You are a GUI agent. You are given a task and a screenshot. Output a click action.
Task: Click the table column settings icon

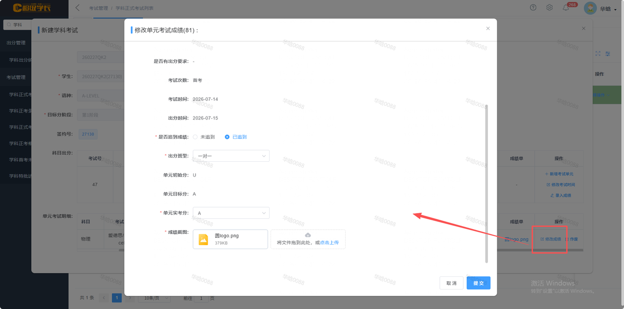pos(608,54)
